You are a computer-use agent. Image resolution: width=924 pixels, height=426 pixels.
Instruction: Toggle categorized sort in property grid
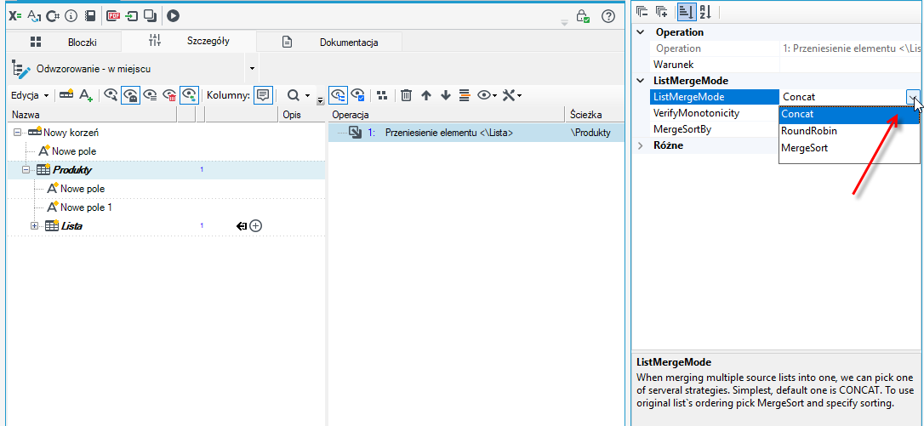point(685,11)
